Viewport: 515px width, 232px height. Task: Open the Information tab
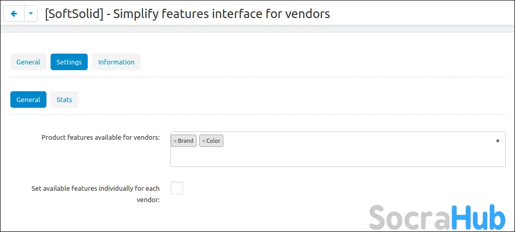[116, 62]
